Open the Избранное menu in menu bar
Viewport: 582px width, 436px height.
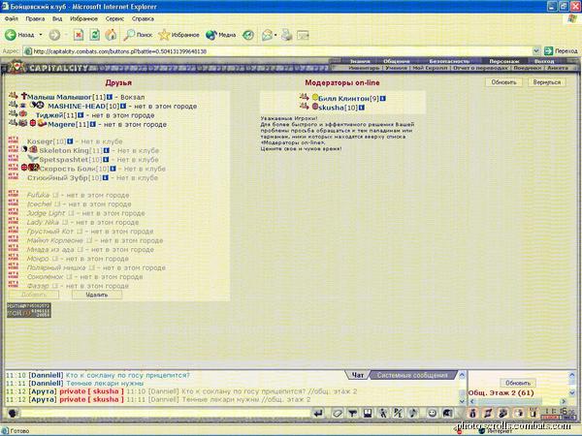click(83, 18)
